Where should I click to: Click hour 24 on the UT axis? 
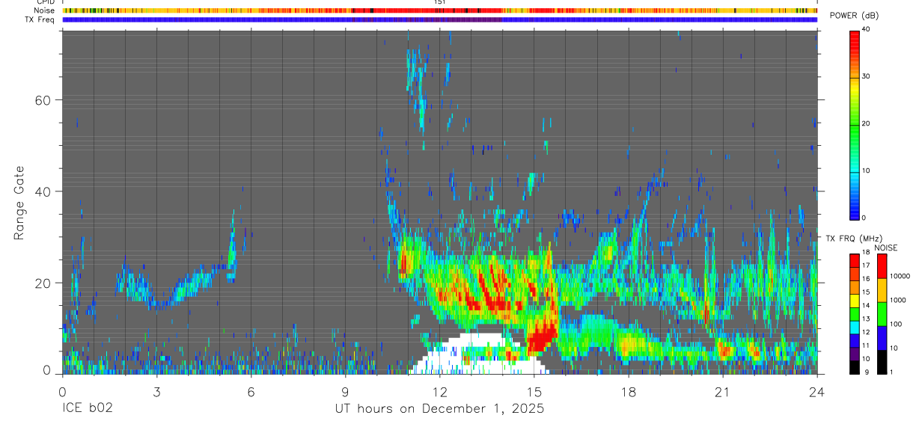tap(817, 391)
